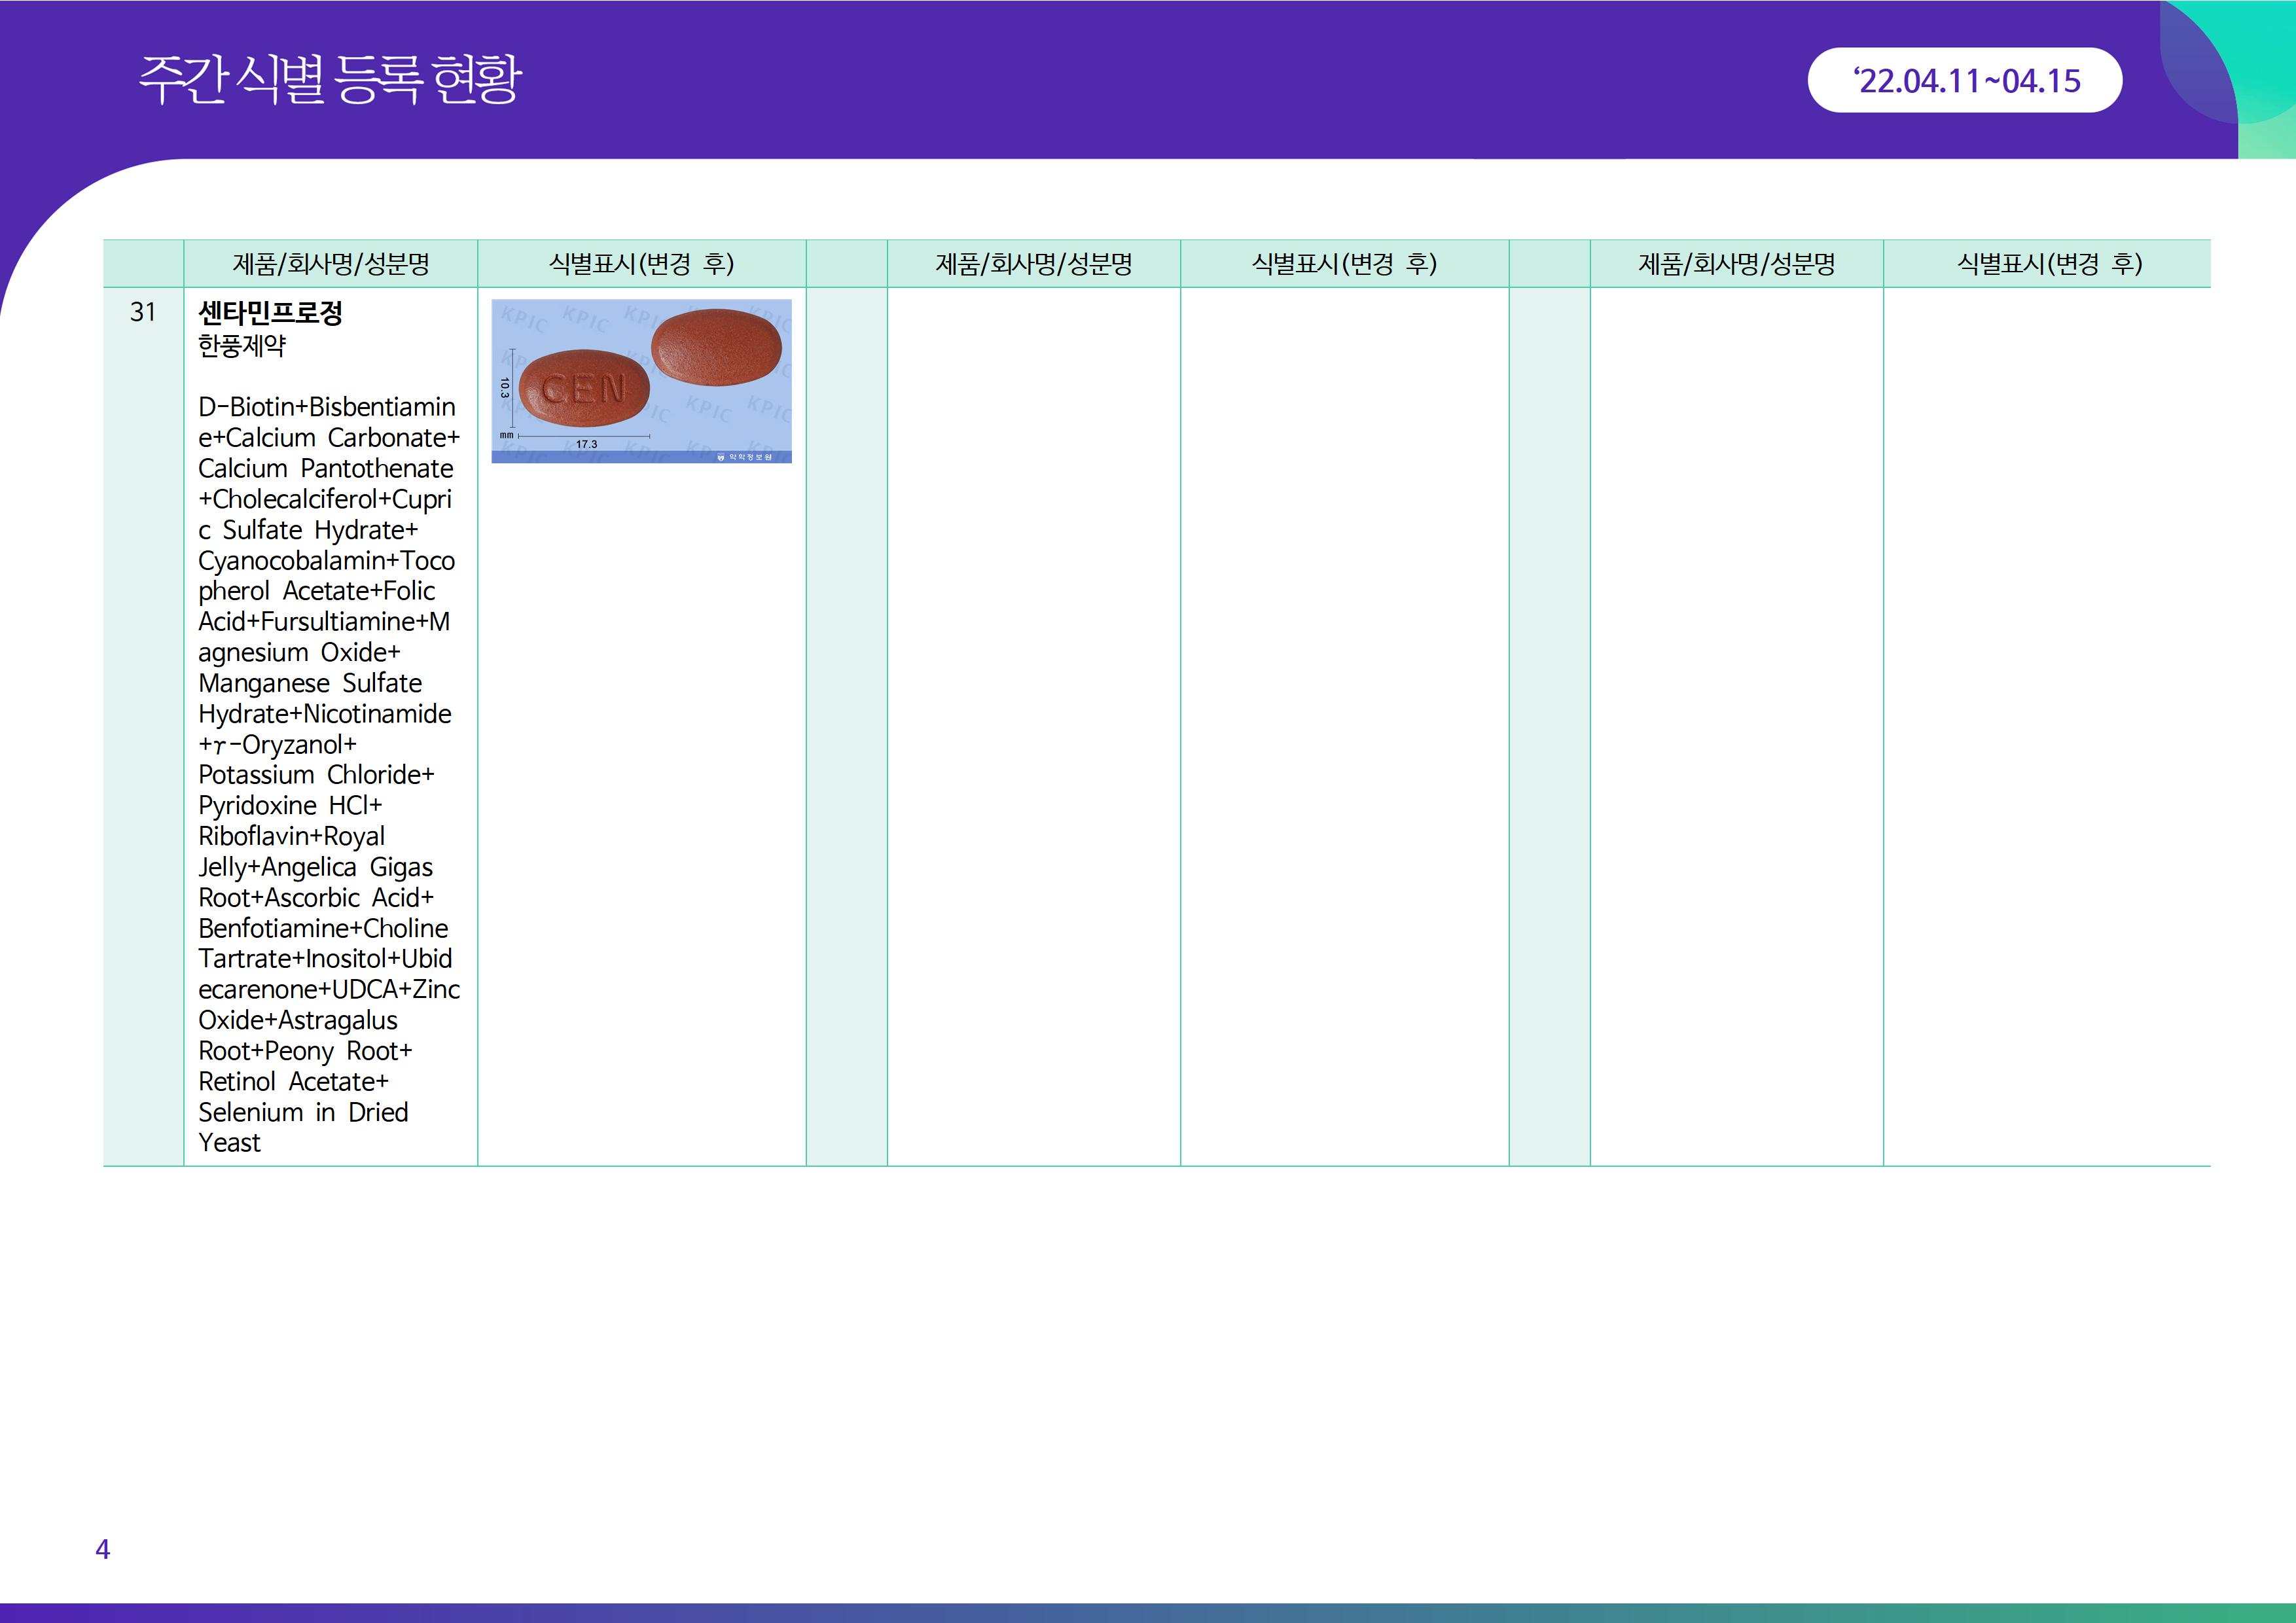Click the first 제품/회사명/성분명 column header
The image size is (2296, 1623).
pos(330,264)
